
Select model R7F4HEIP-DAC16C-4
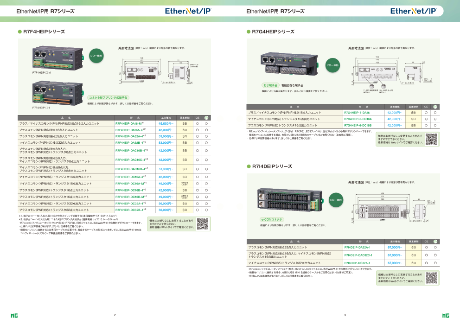(132, 159)
